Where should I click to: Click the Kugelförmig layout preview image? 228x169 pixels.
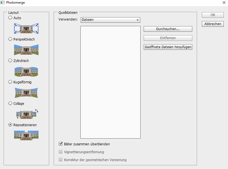click(26, 93)
